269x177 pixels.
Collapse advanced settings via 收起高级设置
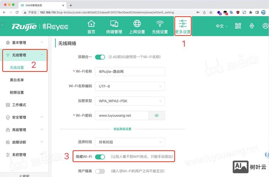122,129
